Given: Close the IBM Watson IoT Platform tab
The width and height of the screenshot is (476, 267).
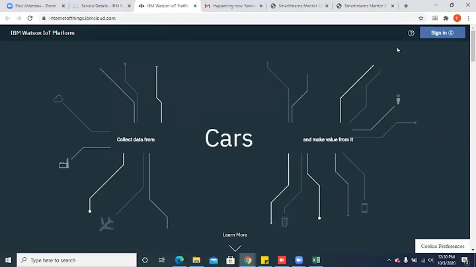Looking at the screenshot, I should pos(195,6).
